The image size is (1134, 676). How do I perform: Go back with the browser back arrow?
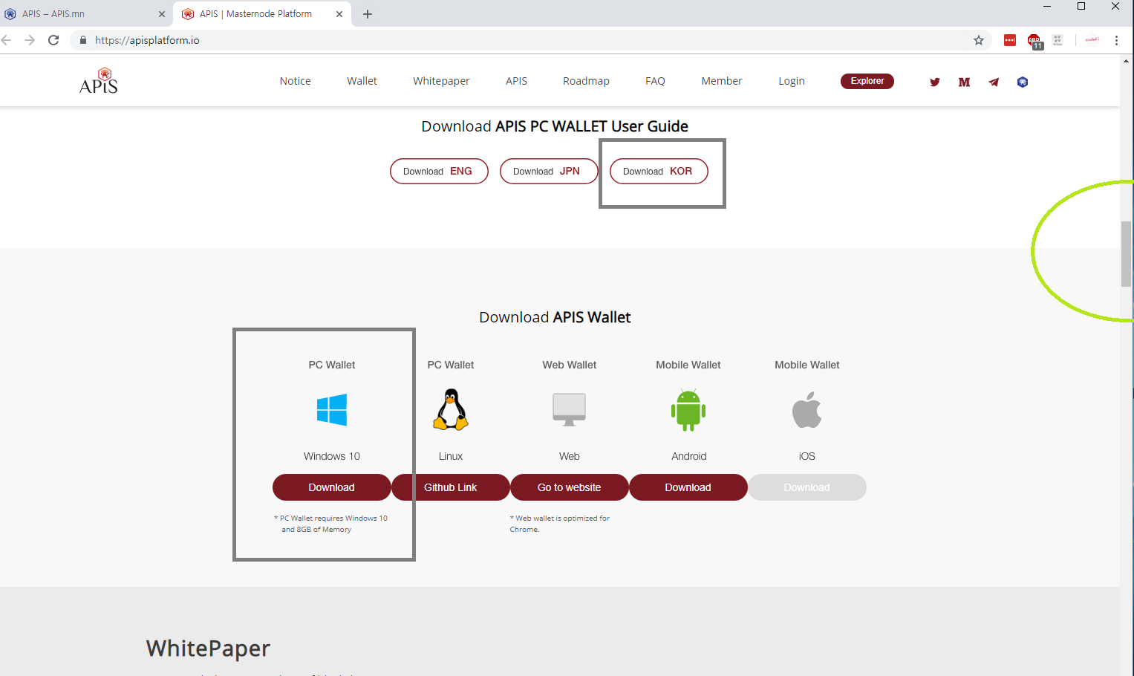pos(7,40)
